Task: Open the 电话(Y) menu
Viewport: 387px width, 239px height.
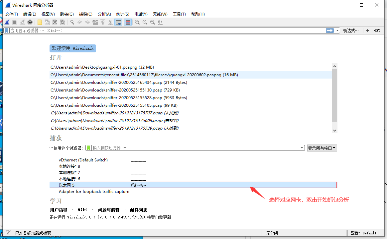Action: pos(141,14)
